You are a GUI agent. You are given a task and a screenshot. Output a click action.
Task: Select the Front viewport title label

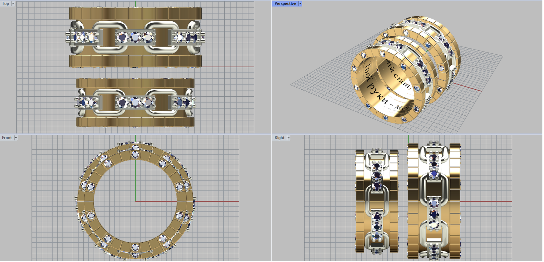pyautogui.click(x=7, y=138)
